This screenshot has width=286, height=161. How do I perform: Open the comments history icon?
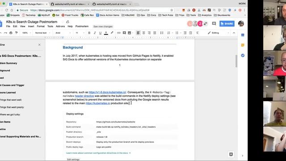(214, 24)
